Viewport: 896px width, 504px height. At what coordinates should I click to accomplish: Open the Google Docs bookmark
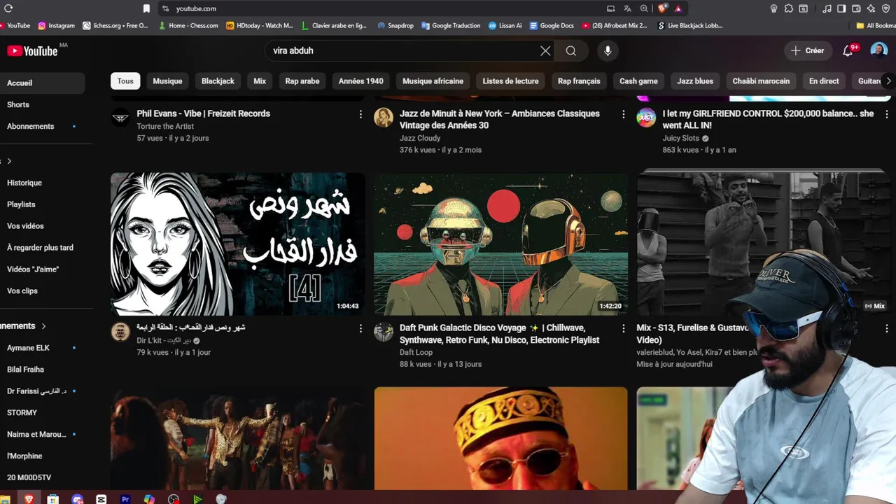[x=552, y=26]
